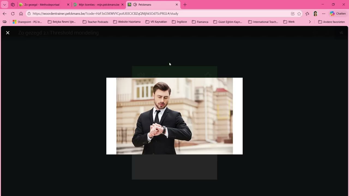
Task: Open the Belçika Resmi İşle... bookmark folder
Action: pos(62,22)
